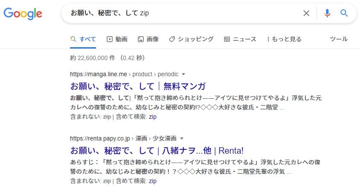
Task: Expand the もっと見る menu
Action: click(284, 39)
